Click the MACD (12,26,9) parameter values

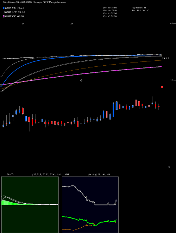click(47, 174)
